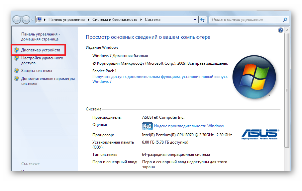Open Индекс производительности Windows link
302x191 pixels.
(189, 126)
